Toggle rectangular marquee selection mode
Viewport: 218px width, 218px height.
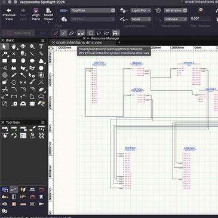(x=91, y=33)
